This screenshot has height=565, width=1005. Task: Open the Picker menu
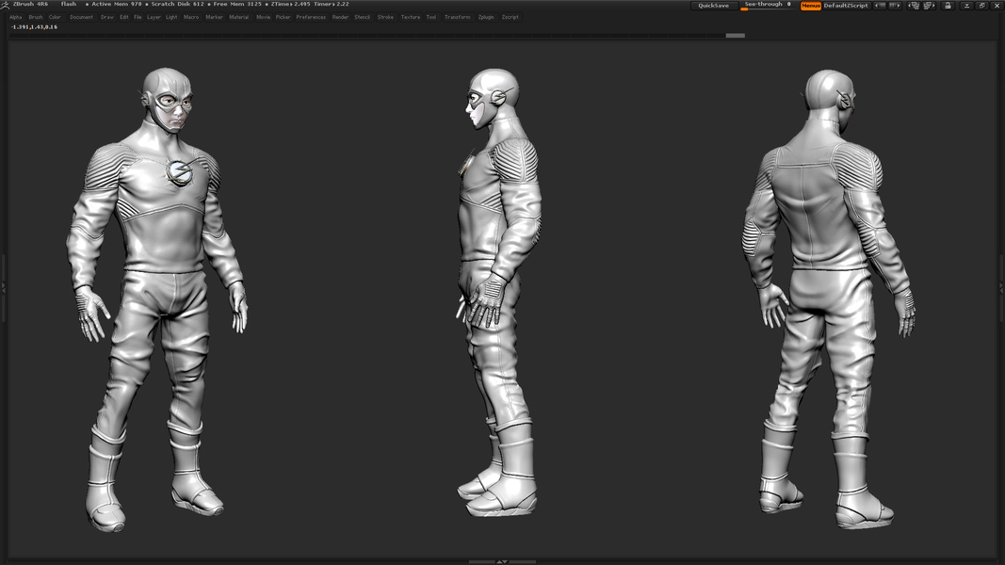(283, 17)
